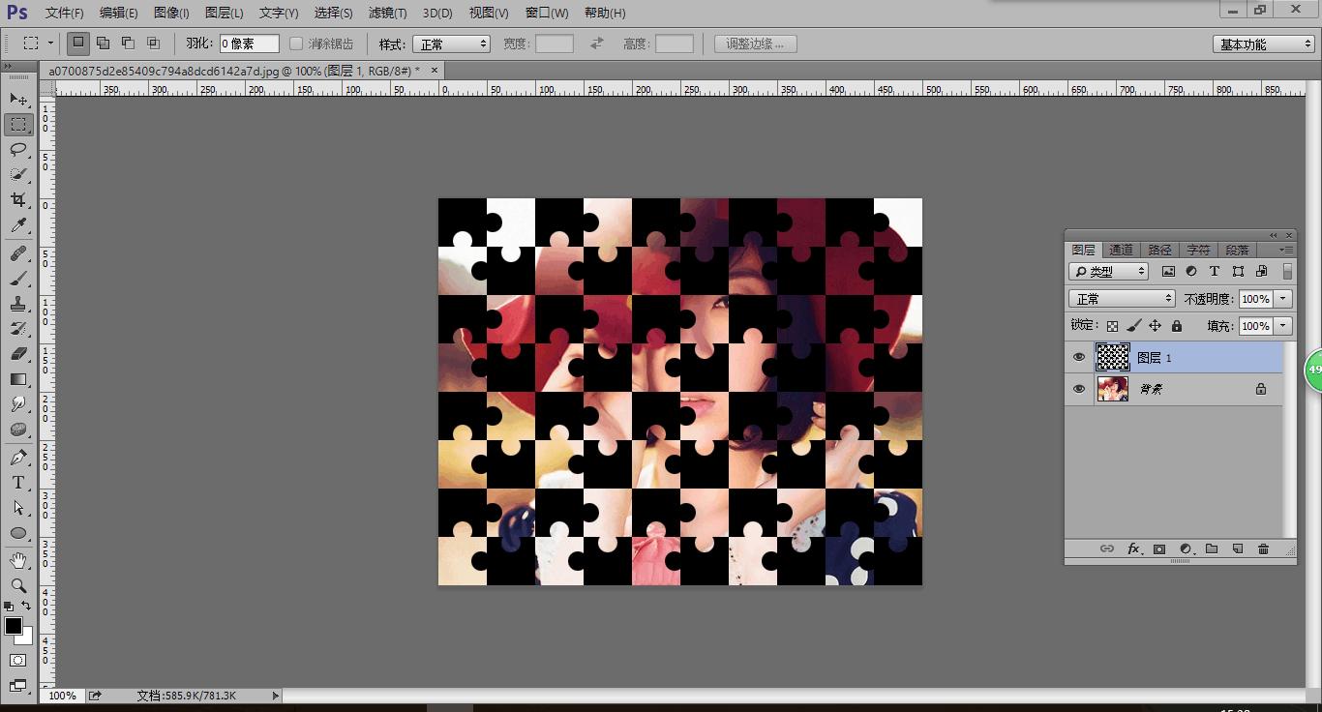Click the delete layer trash icon

click(x=1263, y=549)
